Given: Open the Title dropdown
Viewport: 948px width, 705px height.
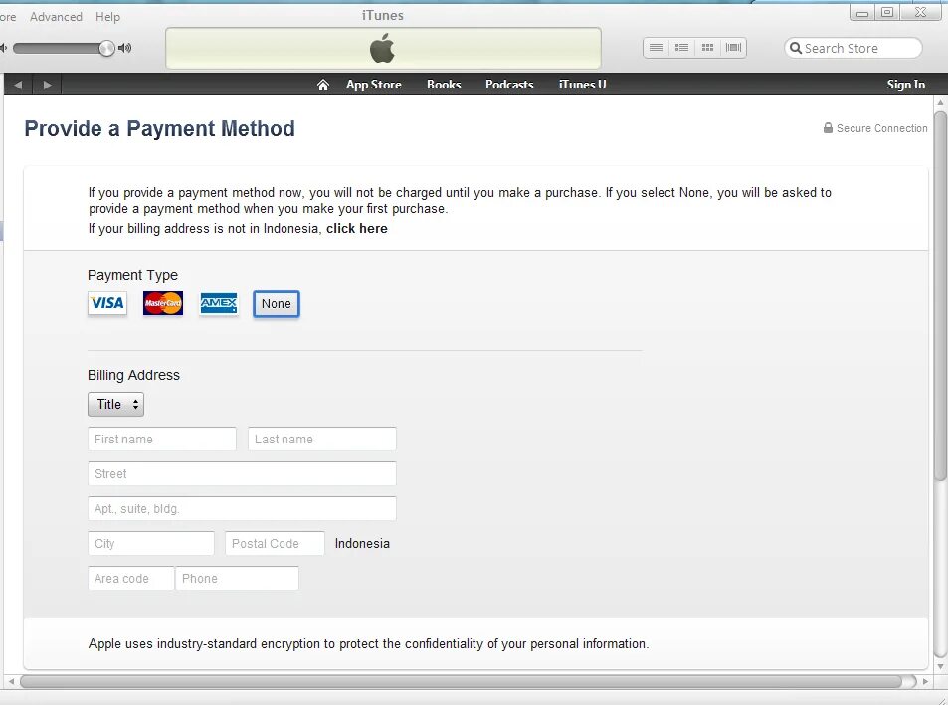Looking at the screenshot, I should pyautogui.click(x=116, y=404).
